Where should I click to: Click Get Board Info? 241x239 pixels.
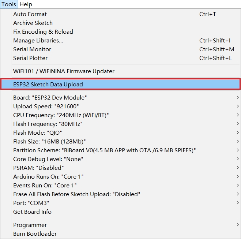(x=32, y=212)
